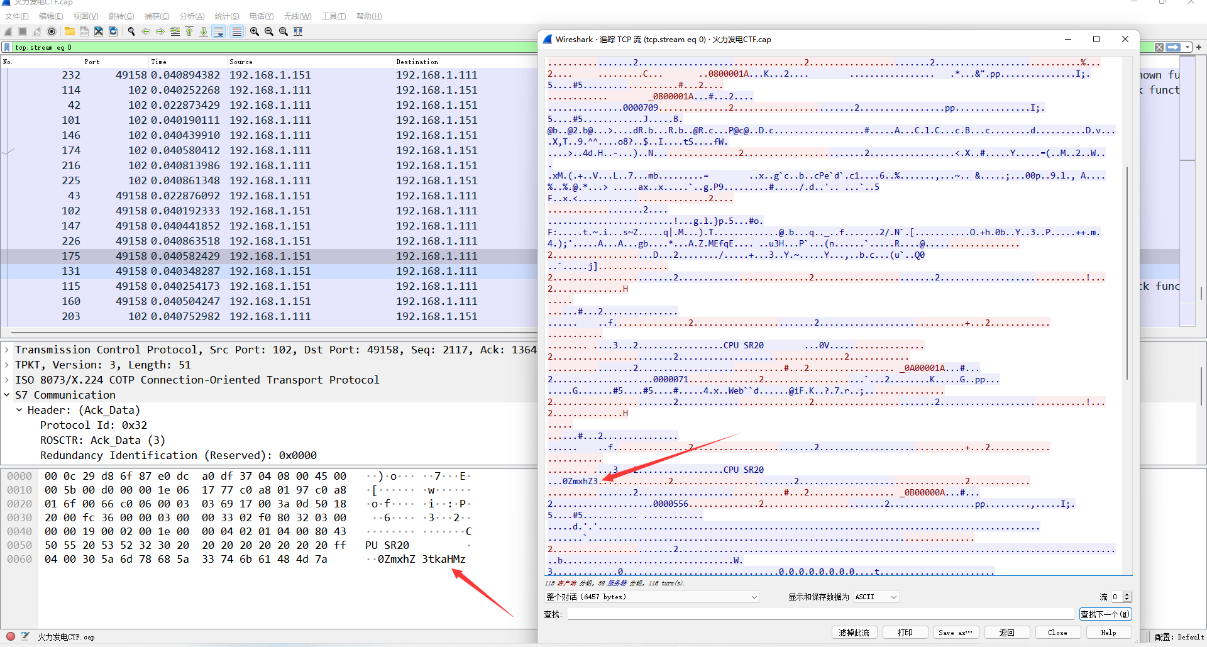Open the 整个对话 conversation dropdown
The width and height of the screenshot is (1207, 647).
652,597
